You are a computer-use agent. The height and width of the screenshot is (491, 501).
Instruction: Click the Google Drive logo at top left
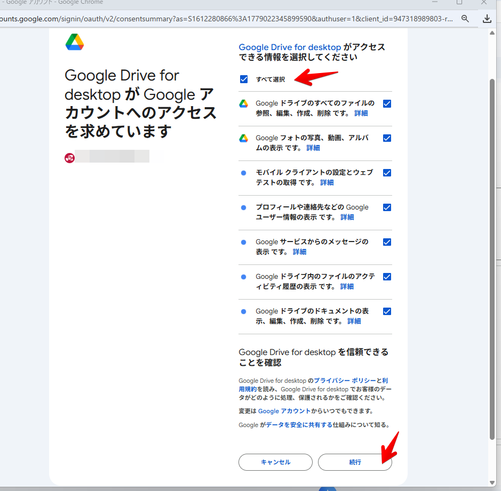pyautogui.click(x=75, y=42)
